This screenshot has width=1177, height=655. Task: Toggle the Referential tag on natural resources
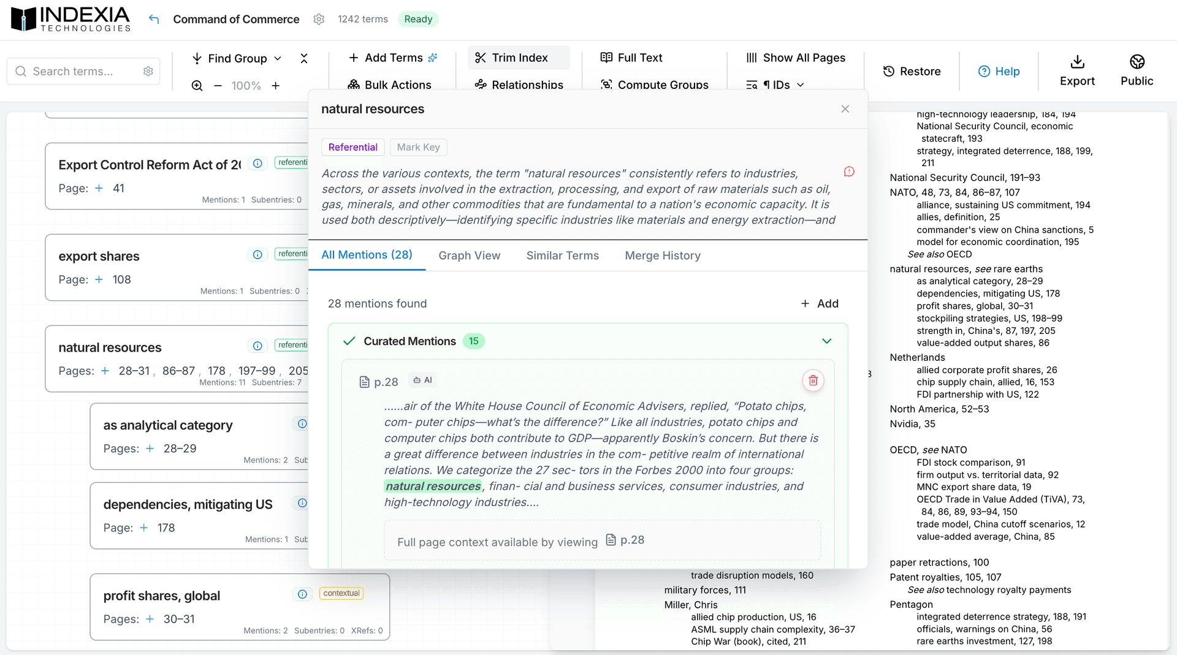[352, 147]
